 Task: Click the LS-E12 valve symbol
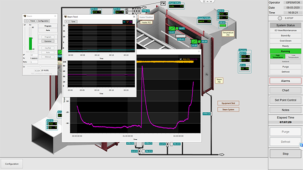coord(167,144)
